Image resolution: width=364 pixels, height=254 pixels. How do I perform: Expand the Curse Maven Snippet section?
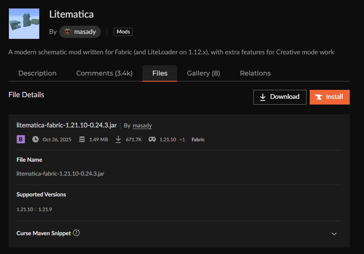coord(334,234)
